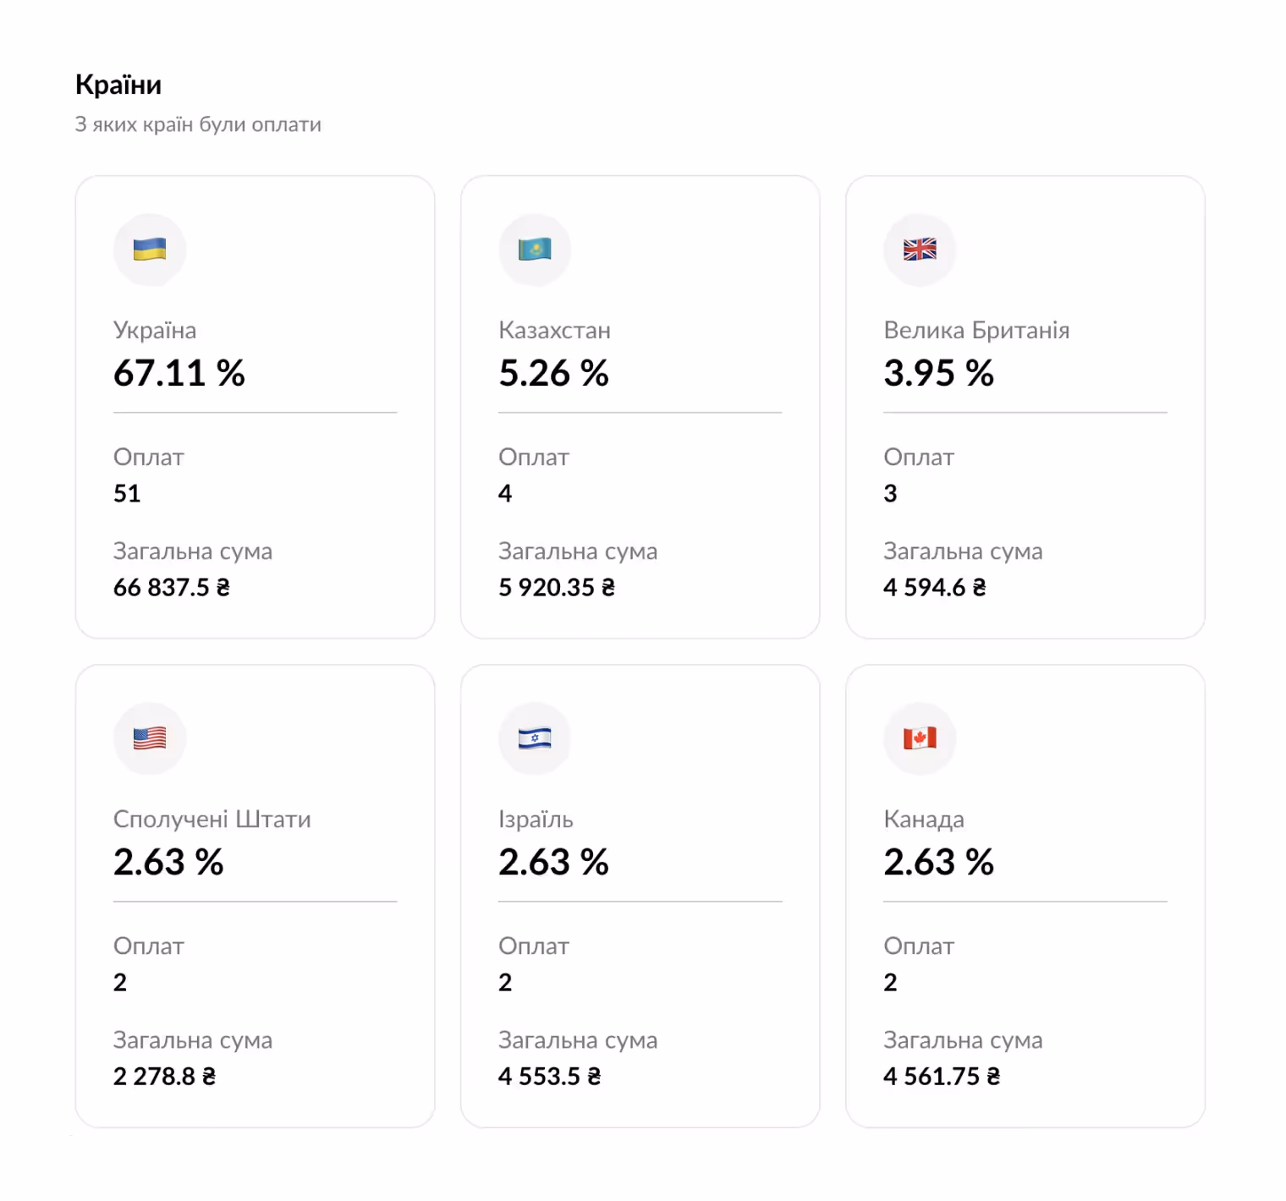Click the Країни section heading
Viewport: 1286px width, 1201px height.
tap(118, 84)
